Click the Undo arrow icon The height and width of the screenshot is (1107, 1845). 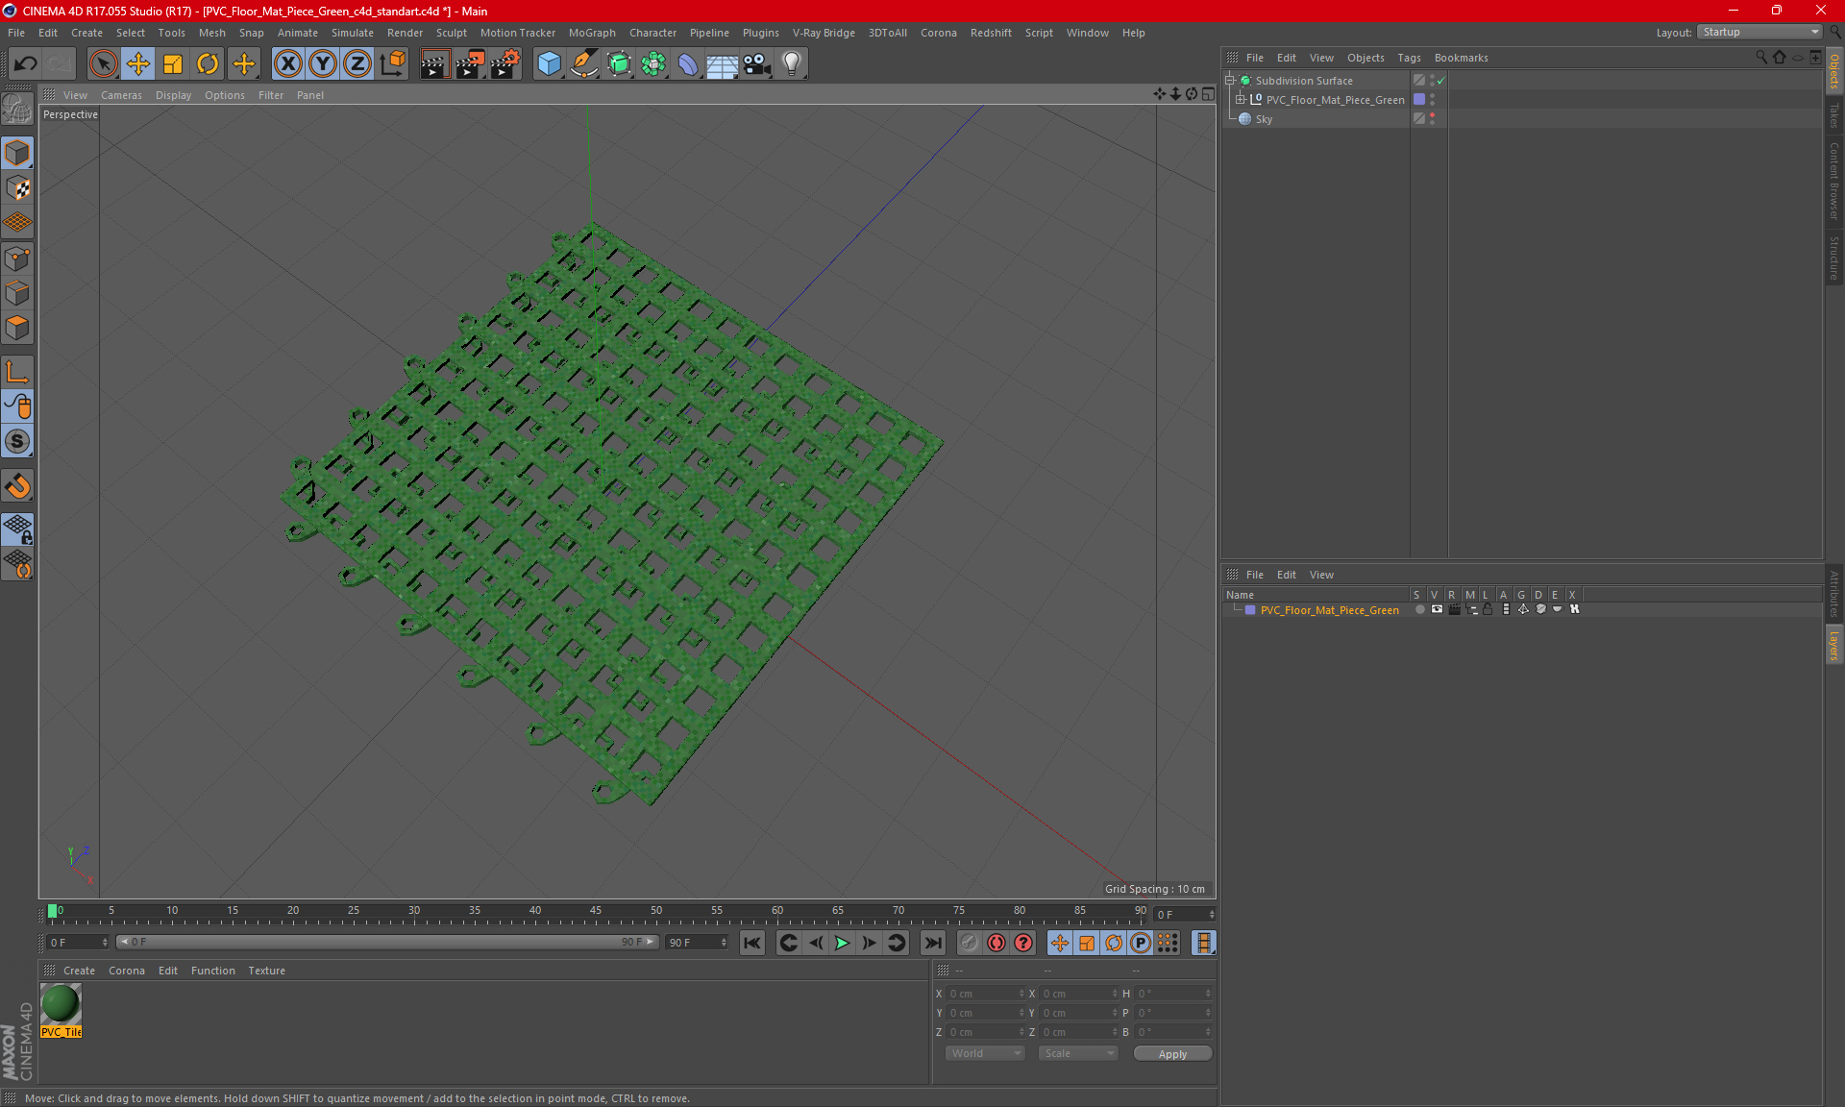tap(26, 64)
